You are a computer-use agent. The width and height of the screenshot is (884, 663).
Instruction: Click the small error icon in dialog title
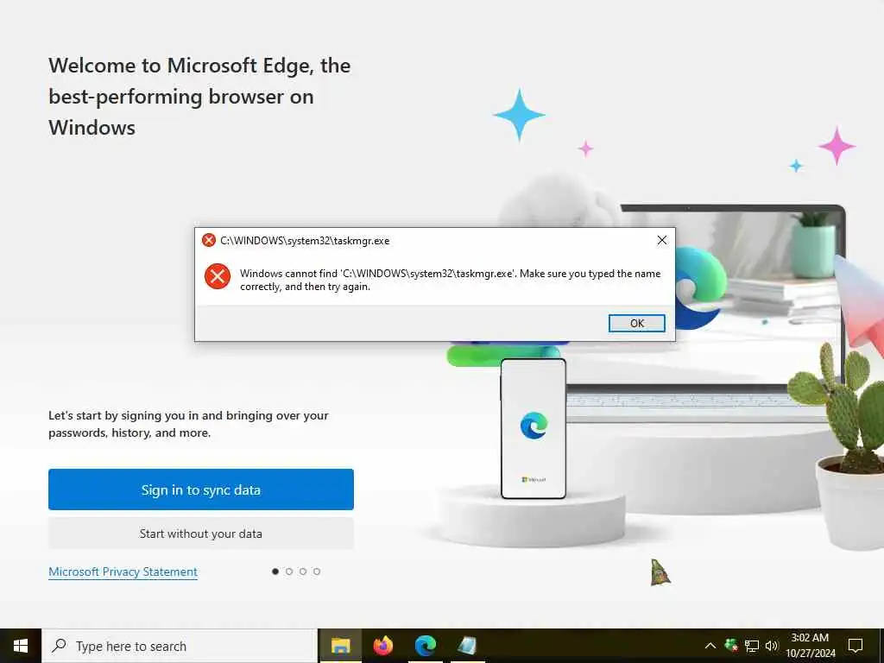click(209, 240)
